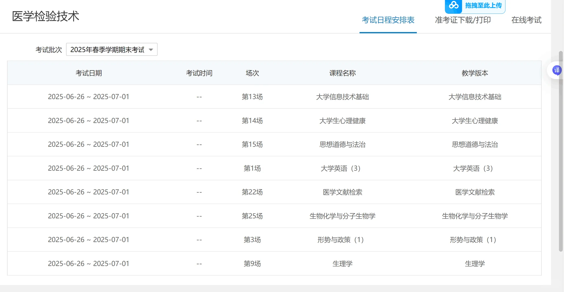Click 大学生心理健康 in 教学版本 column
Viewport: 565px width, 292px height.
[x=475, y=121]
